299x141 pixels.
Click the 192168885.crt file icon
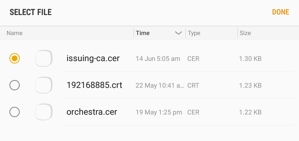click(x=44, y=85)
